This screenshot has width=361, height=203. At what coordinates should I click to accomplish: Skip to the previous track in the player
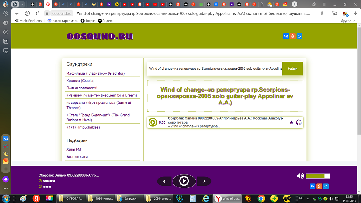[x=164, y=181]
